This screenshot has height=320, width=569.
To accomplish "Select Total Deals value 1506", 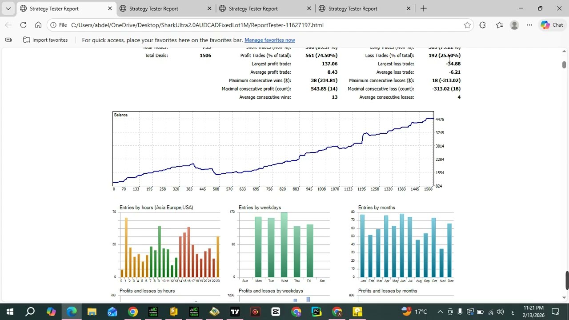I will (x=205, y=56).
